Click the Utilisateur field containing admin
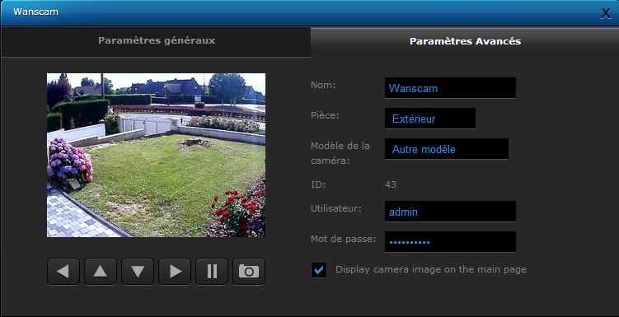 450,212
